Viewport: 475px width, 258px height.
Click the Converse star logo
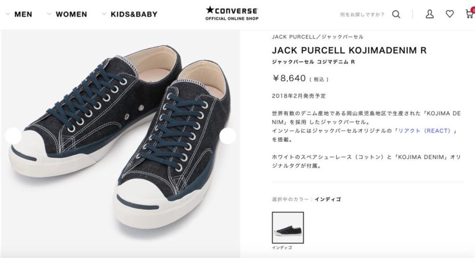232,10
